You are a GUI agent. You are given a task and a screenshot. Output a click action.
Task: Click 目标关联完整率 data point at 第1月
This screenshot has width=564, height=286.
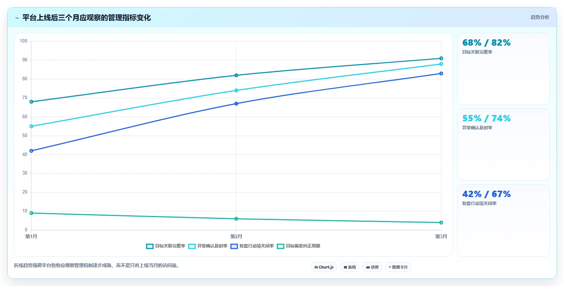click(31, 102)
